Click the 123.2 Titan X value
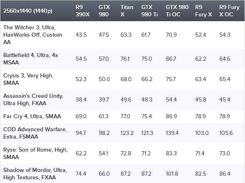This screenshot has height=183, width=245. click(127, 133)
